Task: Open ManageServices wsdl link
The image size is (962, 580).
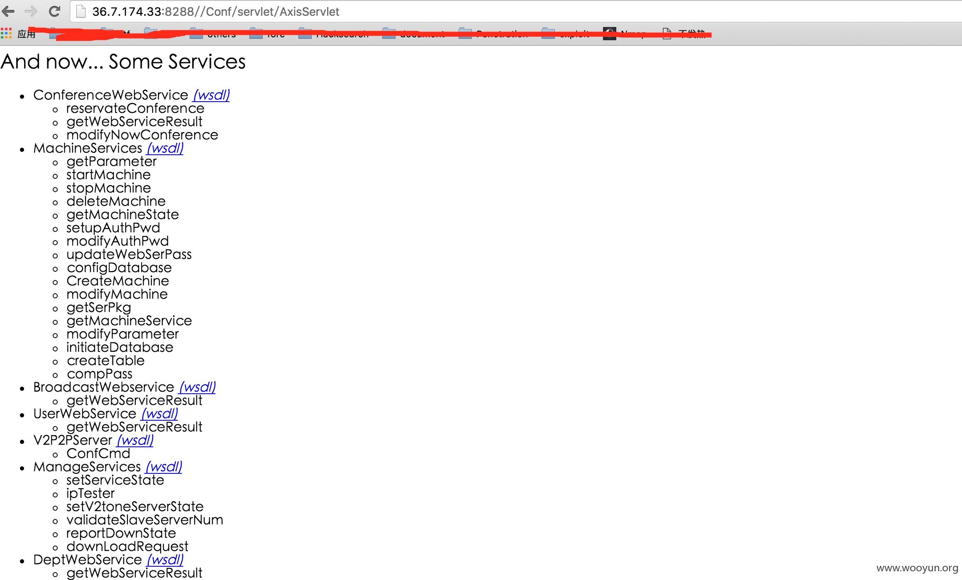Action: [x=164, y=467]
